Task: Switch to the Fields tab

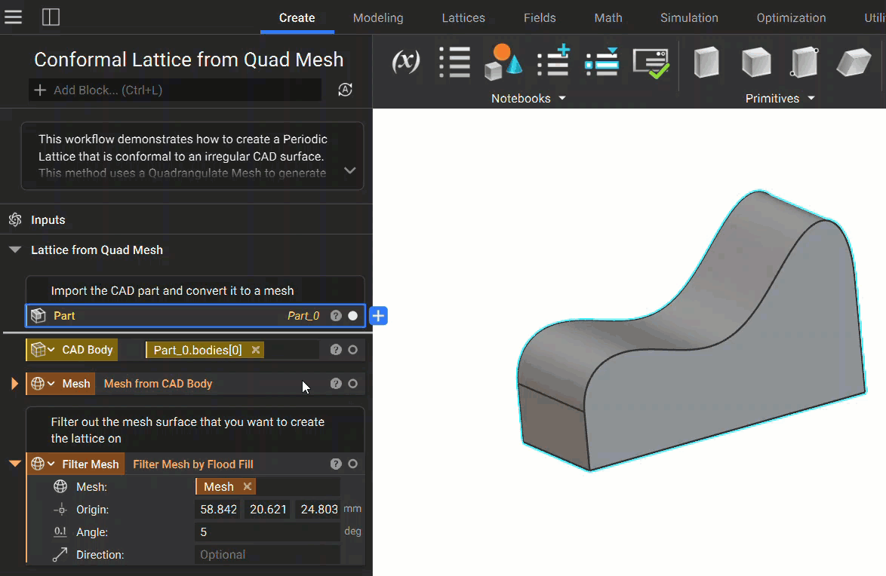Action: tap(540, 17)
